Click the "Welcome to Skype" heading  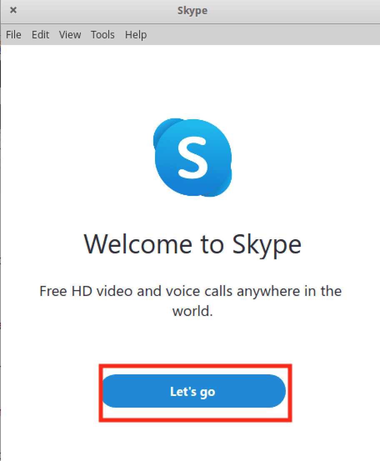coord(192,244)
